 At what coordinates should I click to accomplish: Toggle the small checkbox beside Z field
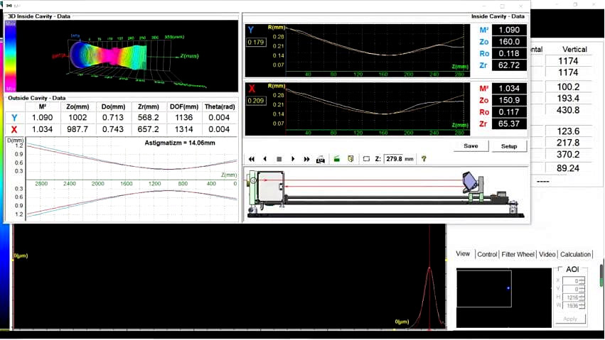tap(366, 159)
